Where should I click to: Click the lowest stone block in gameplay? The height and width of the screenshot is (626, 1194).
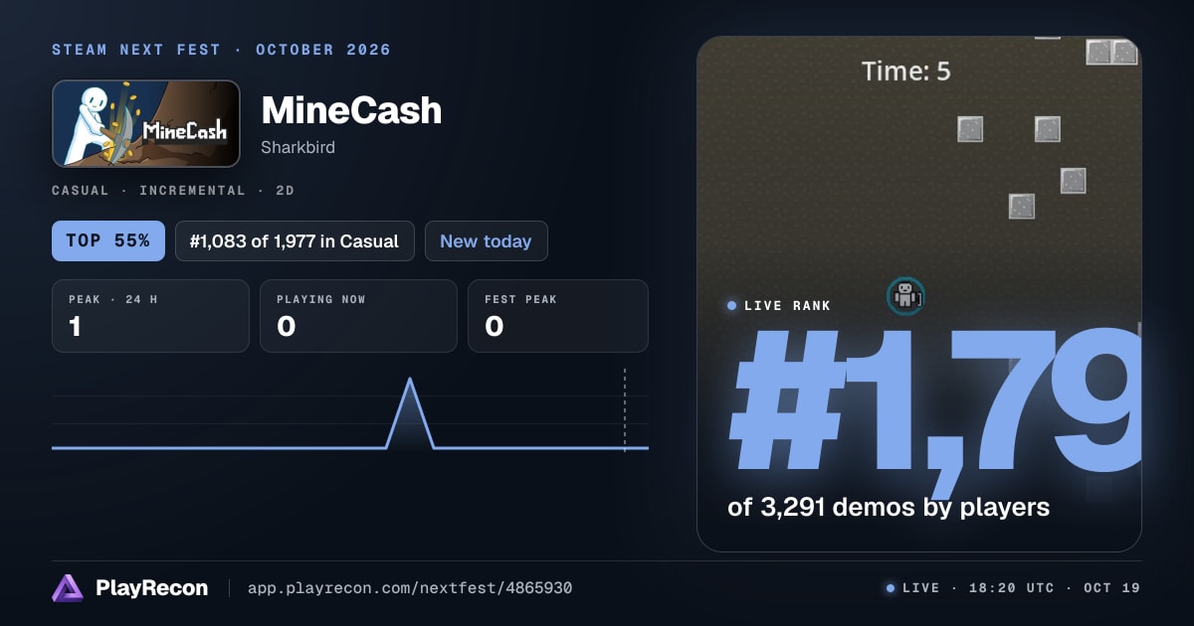tap(1022, 207)
